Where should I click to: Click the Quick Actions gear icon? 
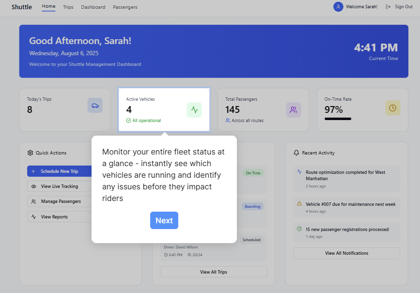tap(31, 153)
